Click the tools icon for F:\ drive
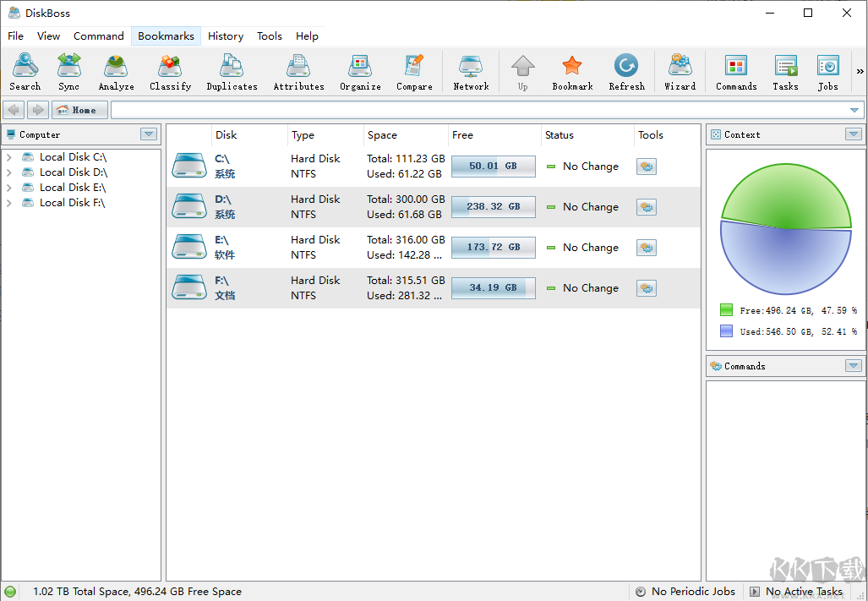Image resolution: width=868 pixels, height=601 pixels. (646, 287)
